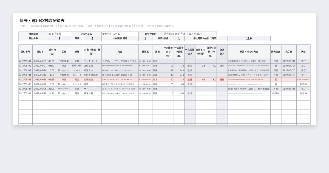329x173 pixels.
Task: Click the 一次回答 SLA column header
Action: click(190, 52)
